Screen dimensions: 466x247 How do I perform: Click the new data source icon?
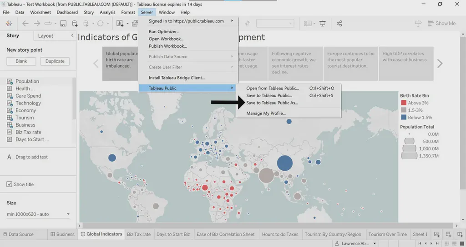tap(75, 24)
